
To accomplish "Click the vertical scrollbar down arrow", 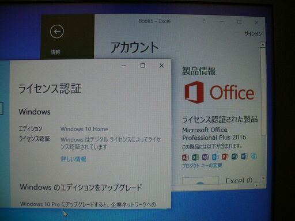I will coord(263,178).
